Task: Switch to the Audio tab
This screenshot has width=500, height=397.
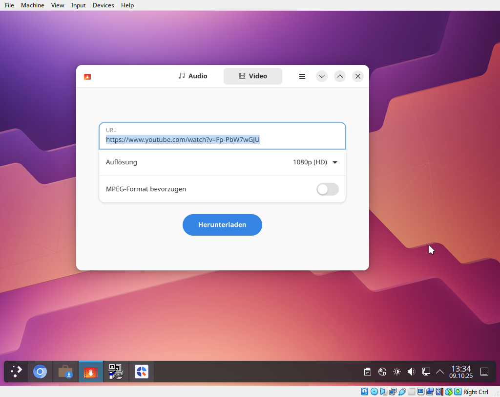Action: (x=193, y=76)
